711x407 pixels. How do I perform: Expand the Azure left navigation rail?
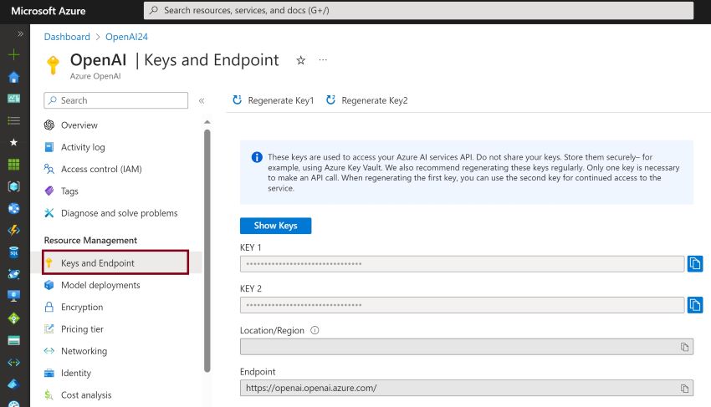20,33
